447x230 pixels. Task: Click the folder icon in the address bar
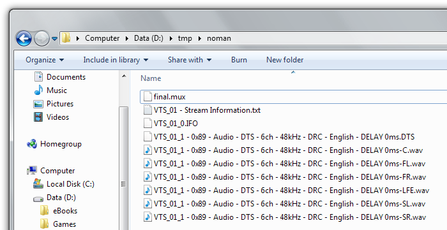66,38
